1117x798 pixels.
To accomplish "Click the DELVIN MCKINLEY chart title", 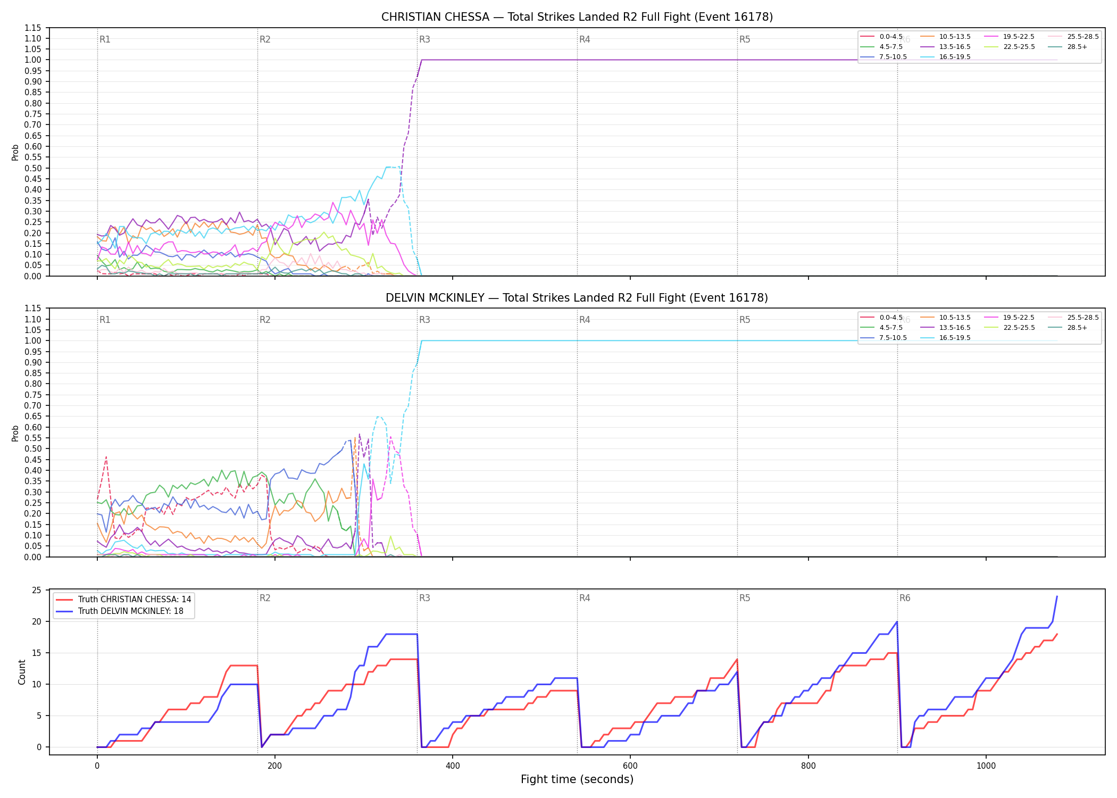I will tap(577, 298).
